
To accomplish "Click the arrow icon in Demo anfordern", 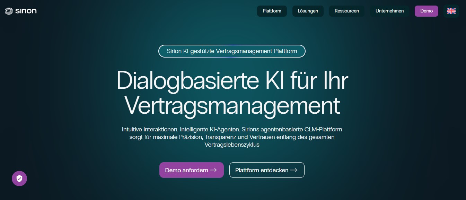I will point(213,170).
